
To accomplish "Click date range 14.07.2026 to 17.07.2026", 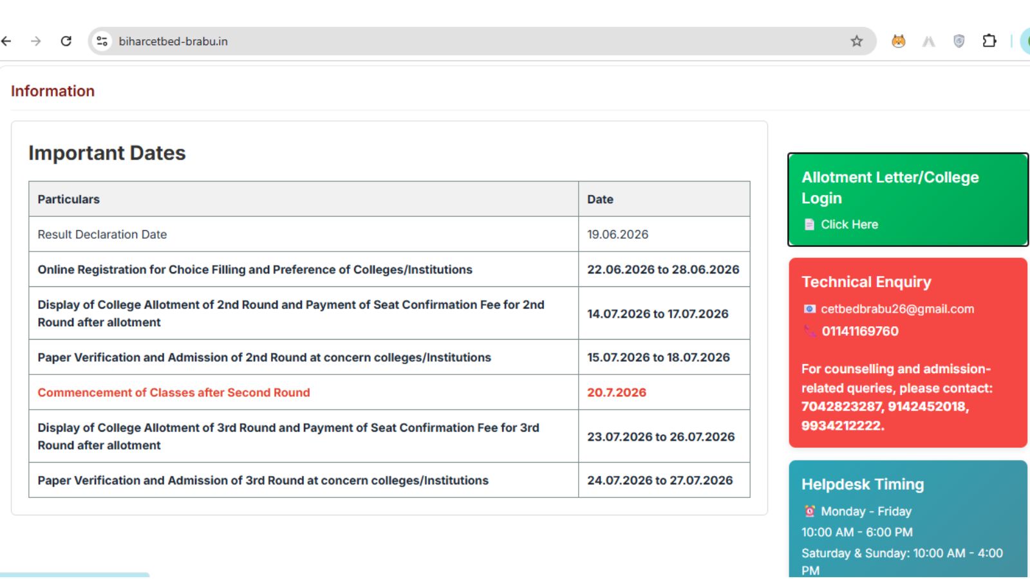I will [x=658, y=314].
